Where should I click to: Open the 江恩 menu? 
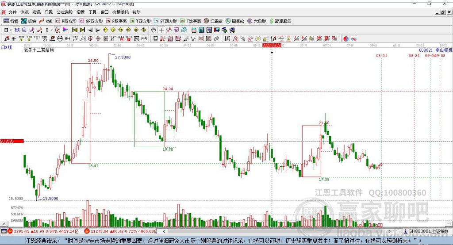tap(49, 12)
